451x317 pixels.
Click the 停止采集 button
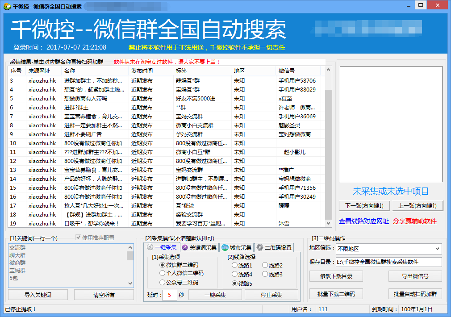pyautogui.click(x=271, y=295)
